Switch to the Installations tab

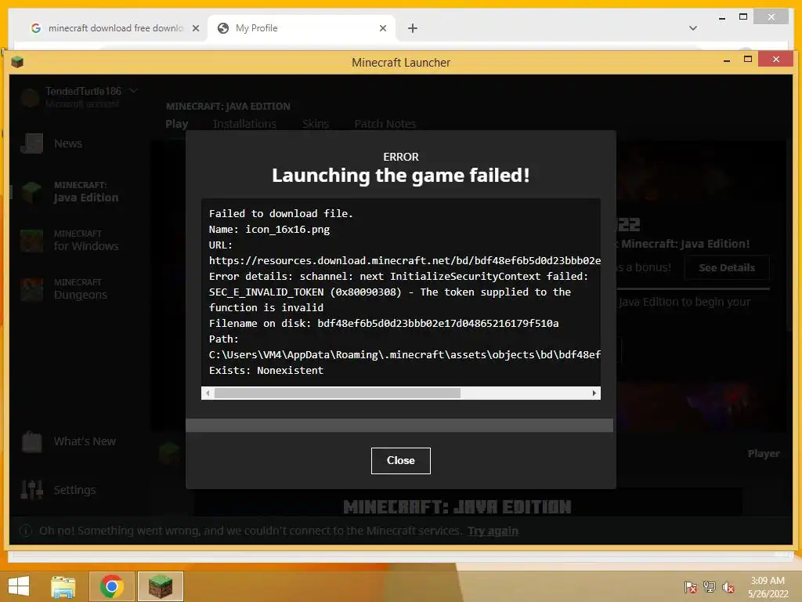point(244,124)
